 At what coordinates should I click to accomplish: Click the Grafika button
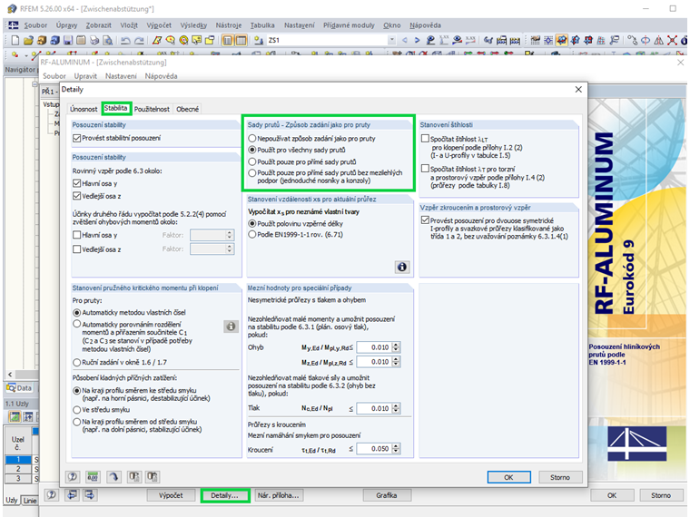pos(387,495)
